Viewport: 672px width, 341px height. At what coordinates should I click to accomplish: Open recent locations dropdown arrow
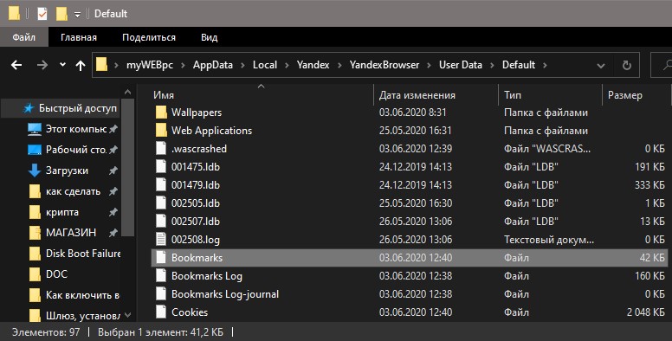(x=62, y=65)
